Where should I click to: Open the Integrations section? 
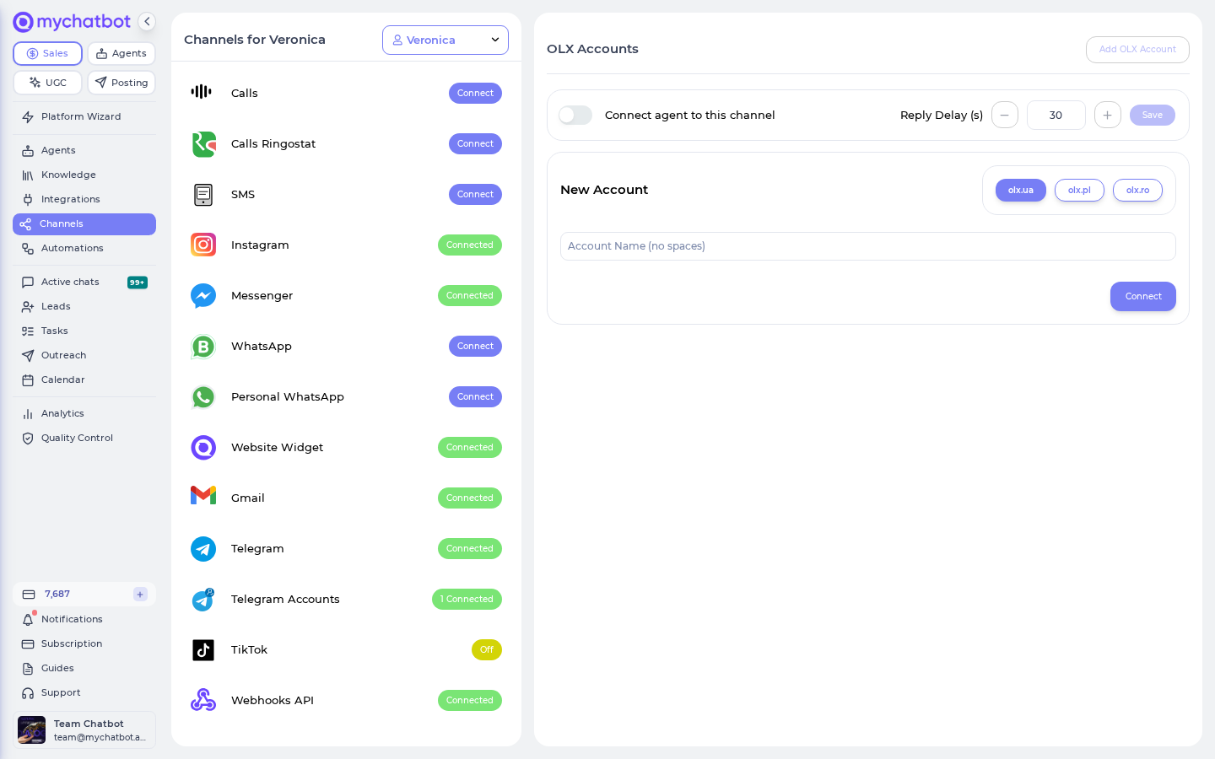(84, 199)
